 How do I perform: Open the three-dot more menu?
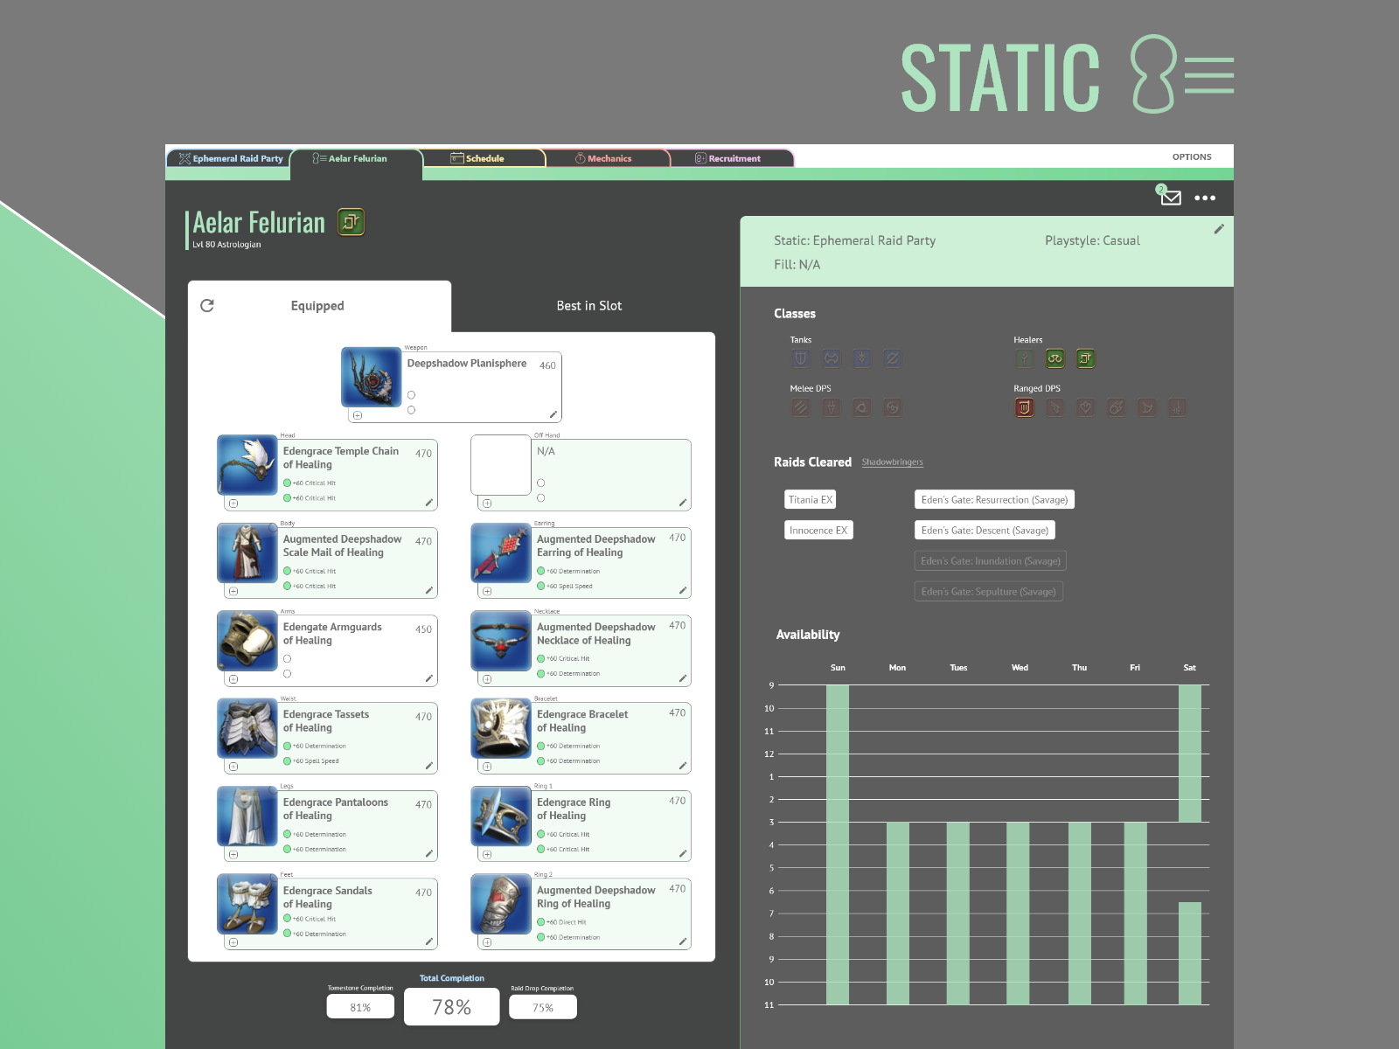coord(1205,198)
